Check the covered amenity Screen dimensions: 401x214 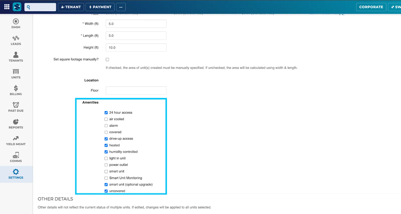click(106, 132)
